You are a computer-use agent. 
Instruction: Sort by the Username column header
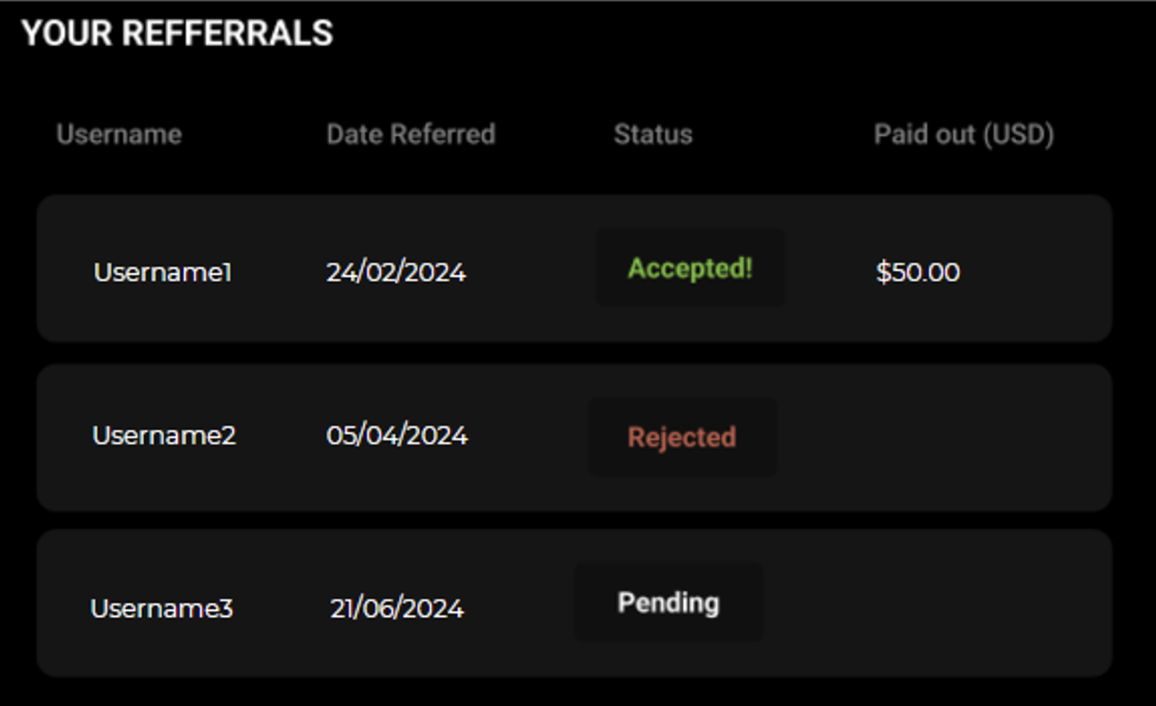[120, 134]
